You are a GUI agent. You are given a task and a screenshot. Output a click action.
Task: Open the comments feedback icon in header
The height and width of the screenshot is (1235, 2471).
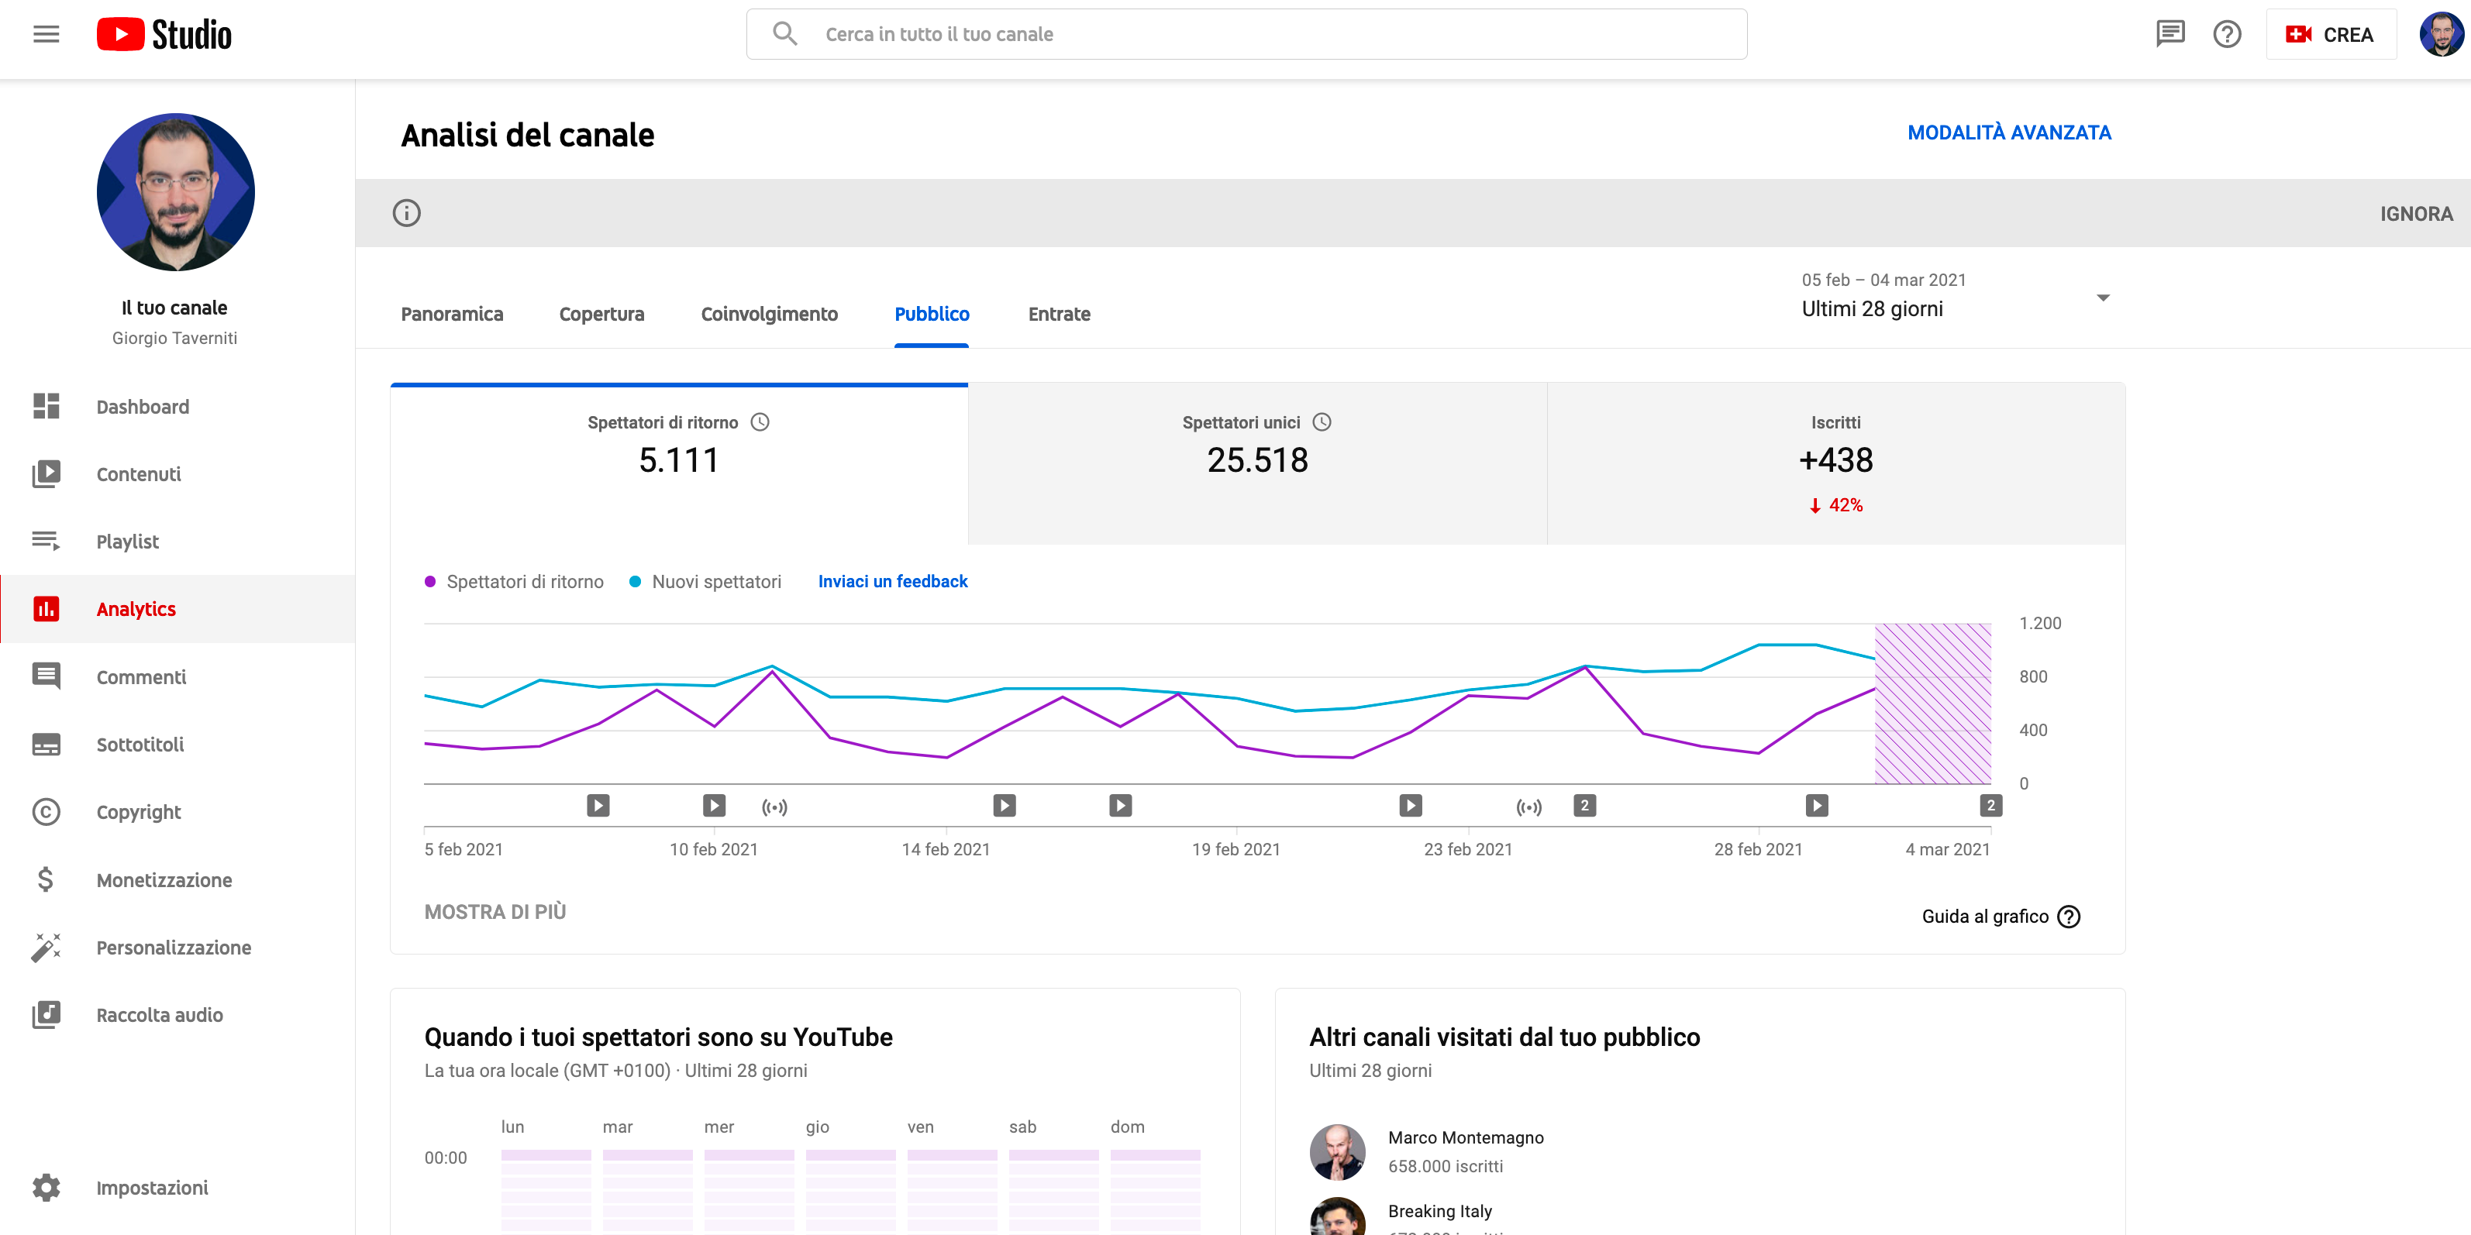coord(2169,35)
